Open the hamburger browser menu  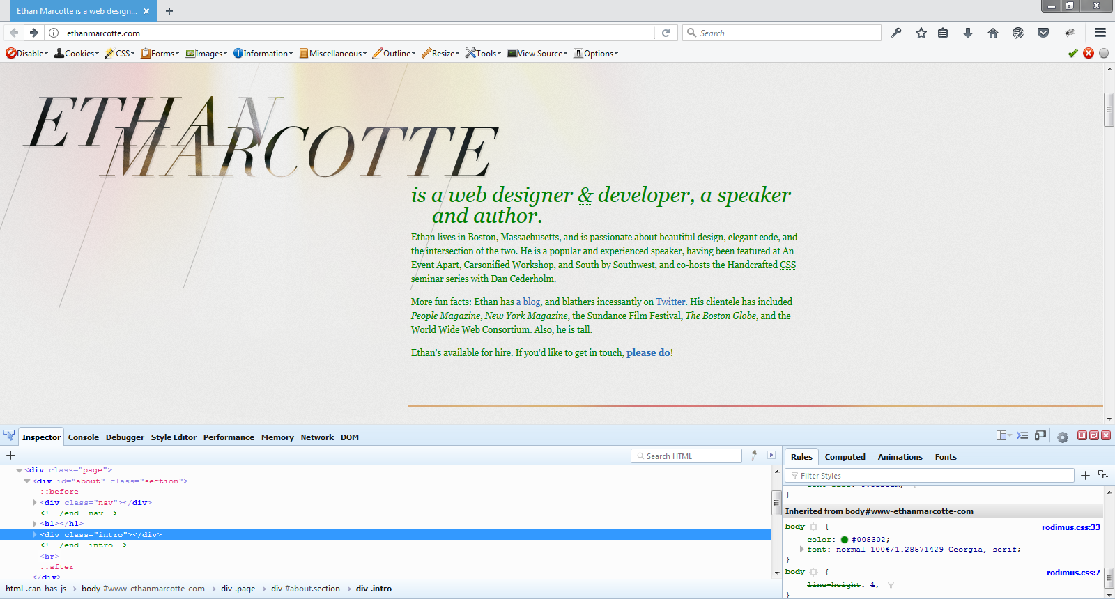point(1100,33)
